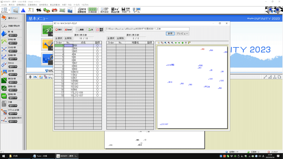Click the 地番名 column header
283x159 pixels.
(x=135, y=42)
